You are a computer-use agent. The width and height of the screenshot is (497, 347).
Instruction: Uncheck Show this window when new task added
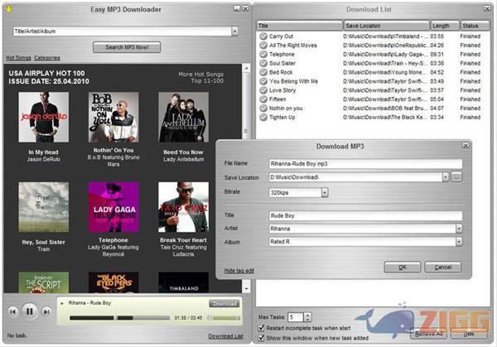pos(262,339)
